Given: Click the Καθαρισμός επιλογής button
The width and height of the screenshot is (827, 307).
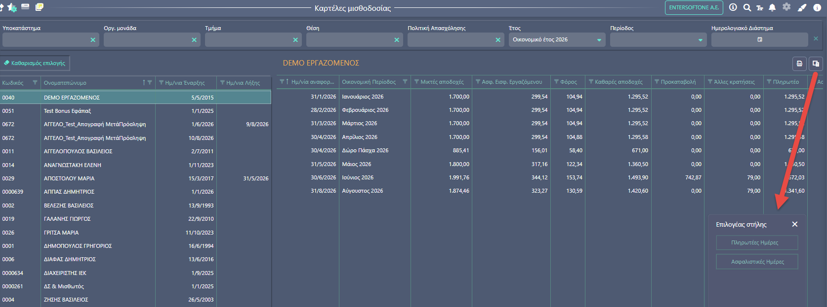Looking at the screenshot, I should click(x=35, y=63).
